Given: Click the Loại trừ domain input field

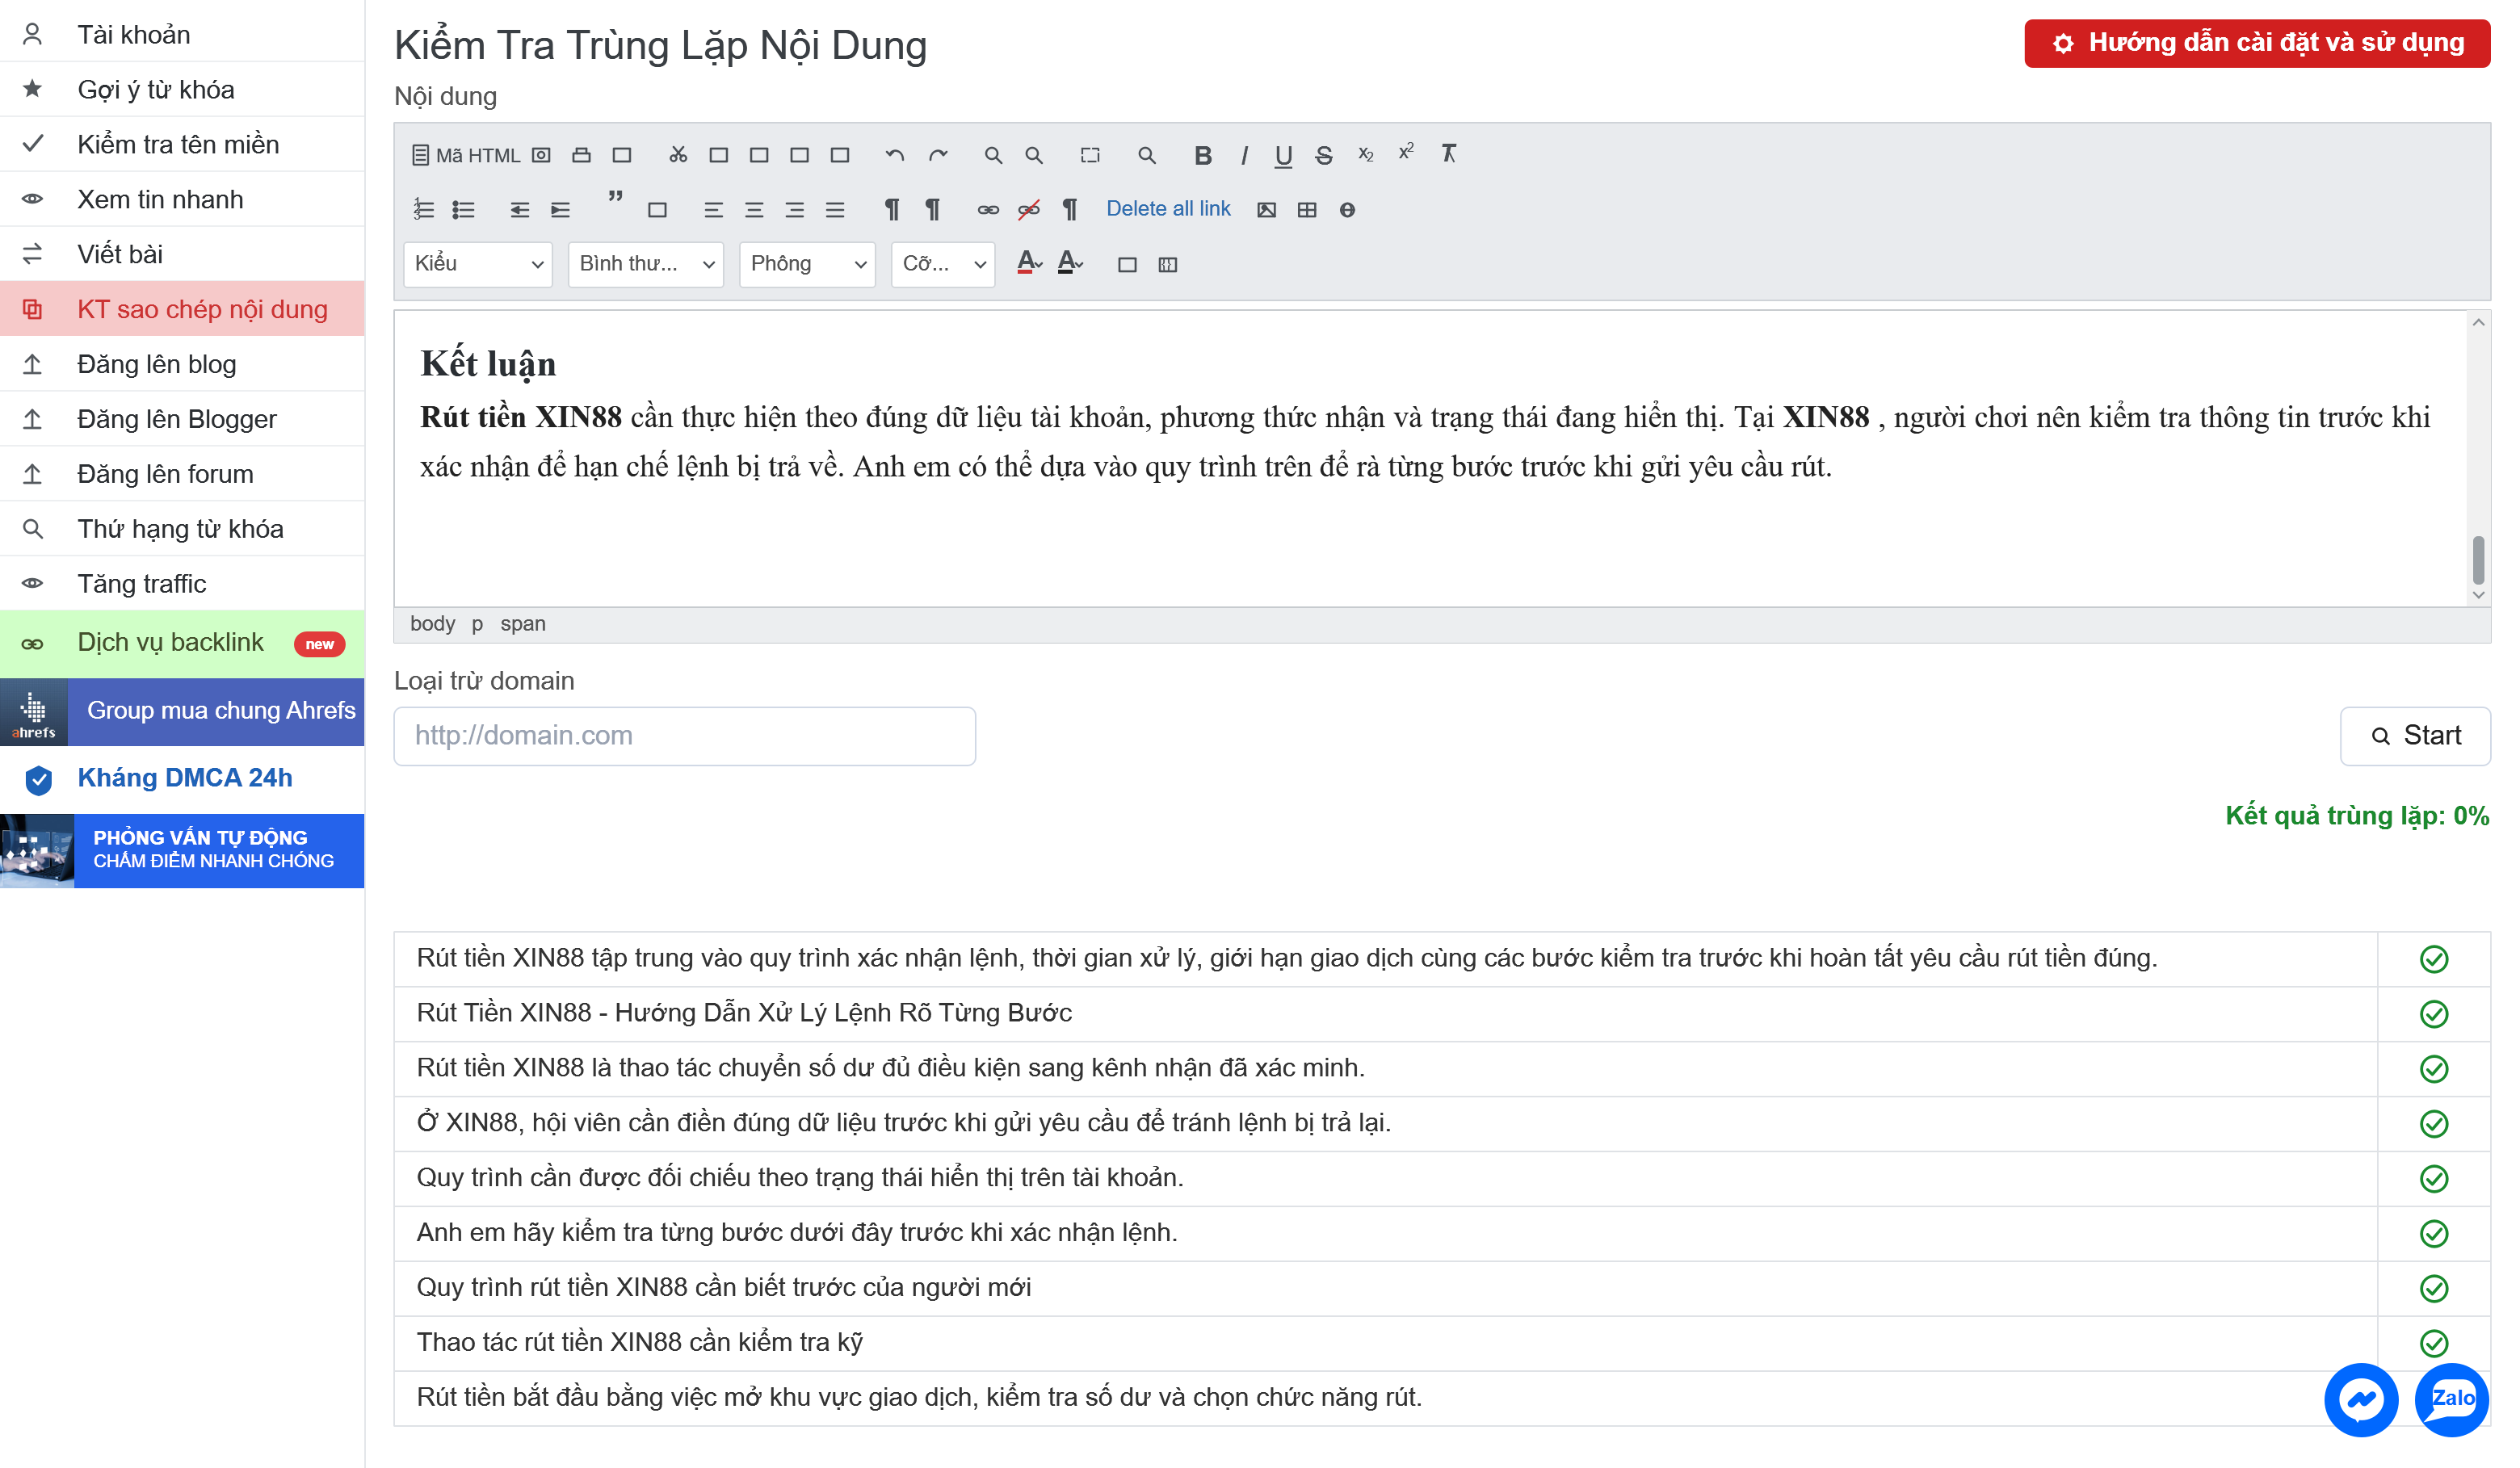Looking at the screenshot, I should pos(684,736).
